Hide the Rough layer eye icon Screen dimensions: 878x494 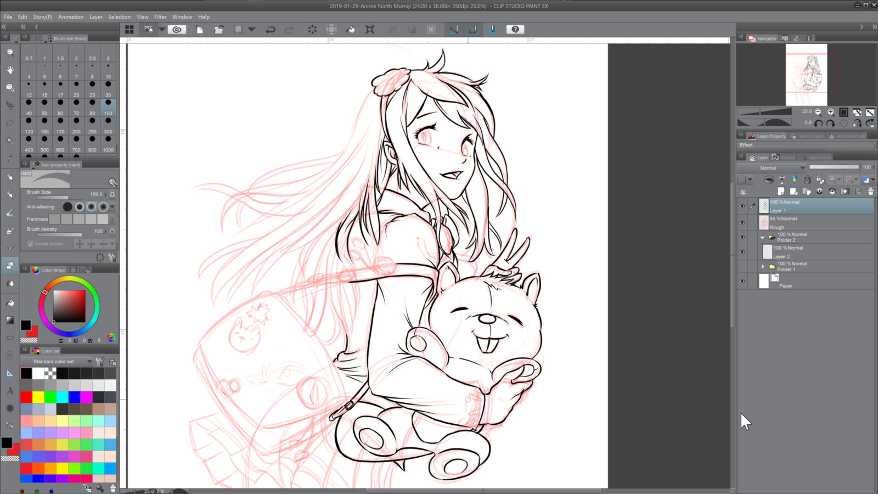pos(742,223)
